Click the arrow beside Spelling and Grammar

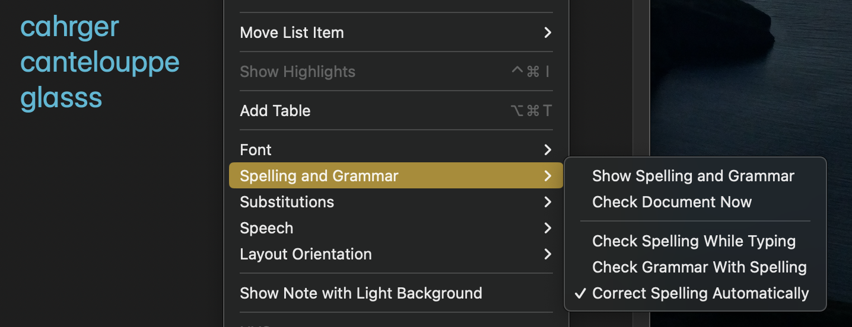[548, 176]
